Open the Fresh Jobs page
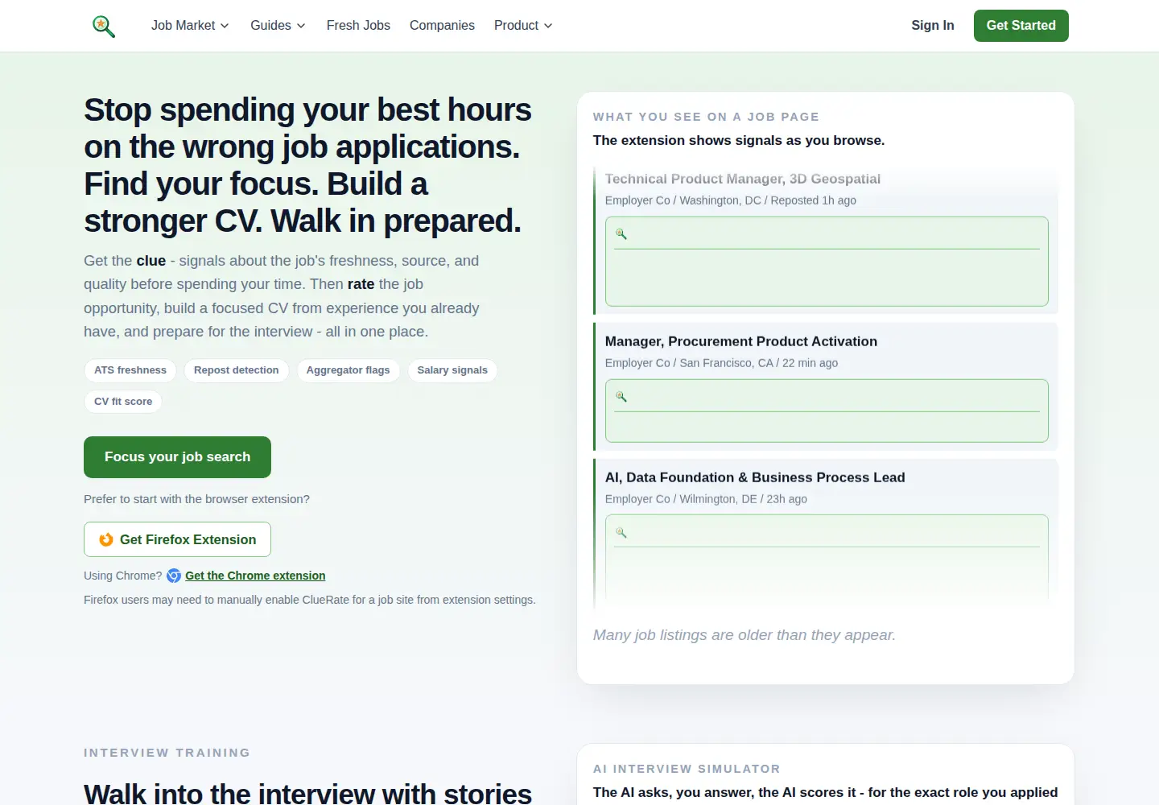1159x805 pixels. tap(358, 26)
